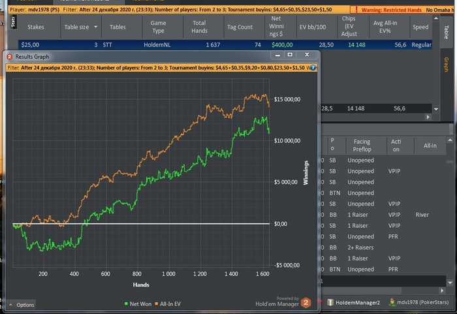Viewport: 457px width, 314px height.
Task: Minimize the Results Graph window
Action: (277, 55)
